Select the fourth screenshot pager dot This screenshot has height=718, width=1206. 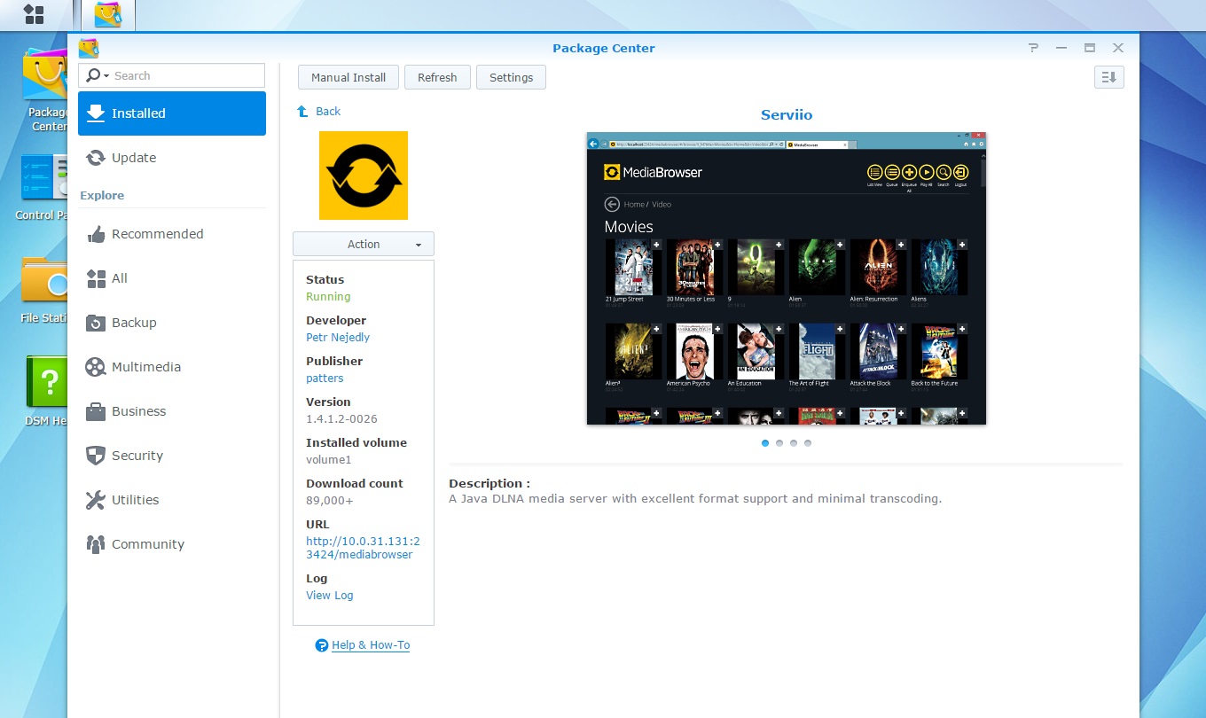(x=808, y=443)
